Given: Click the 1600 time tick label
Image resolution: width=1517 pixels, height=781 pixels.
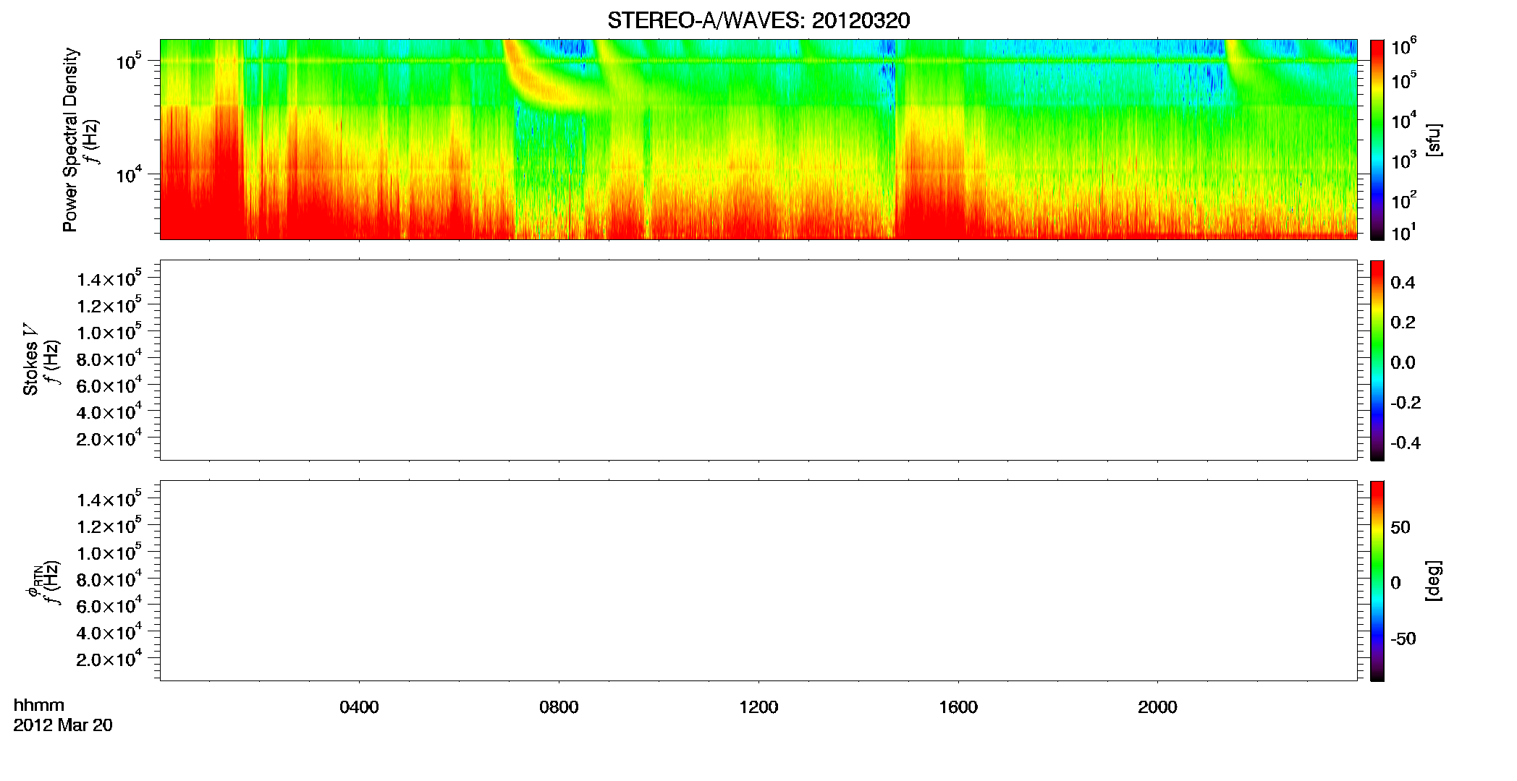Looking at the screenshot, I should (x=958, y=707).
